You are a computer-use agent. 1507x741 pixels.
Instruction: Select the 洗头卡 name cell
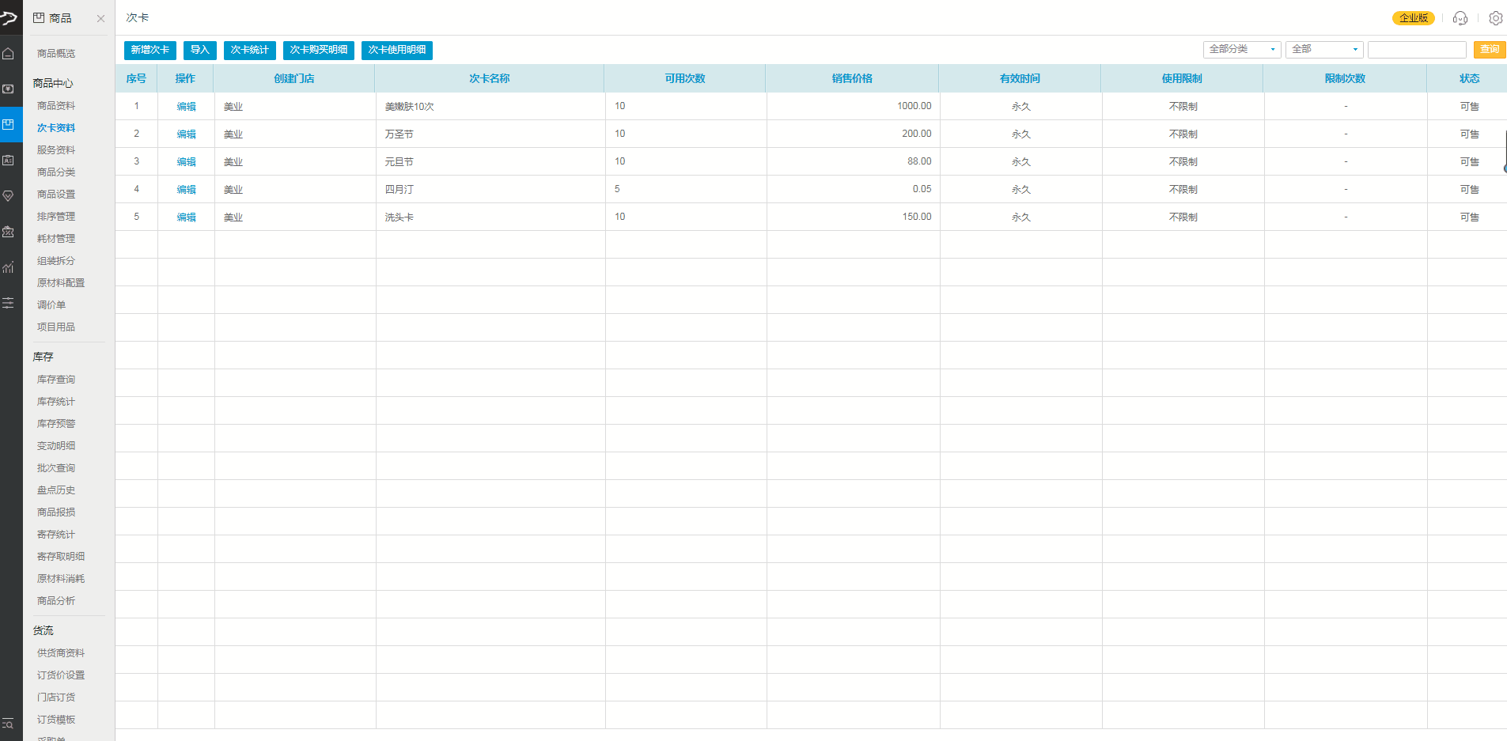[x=490, y=217]
